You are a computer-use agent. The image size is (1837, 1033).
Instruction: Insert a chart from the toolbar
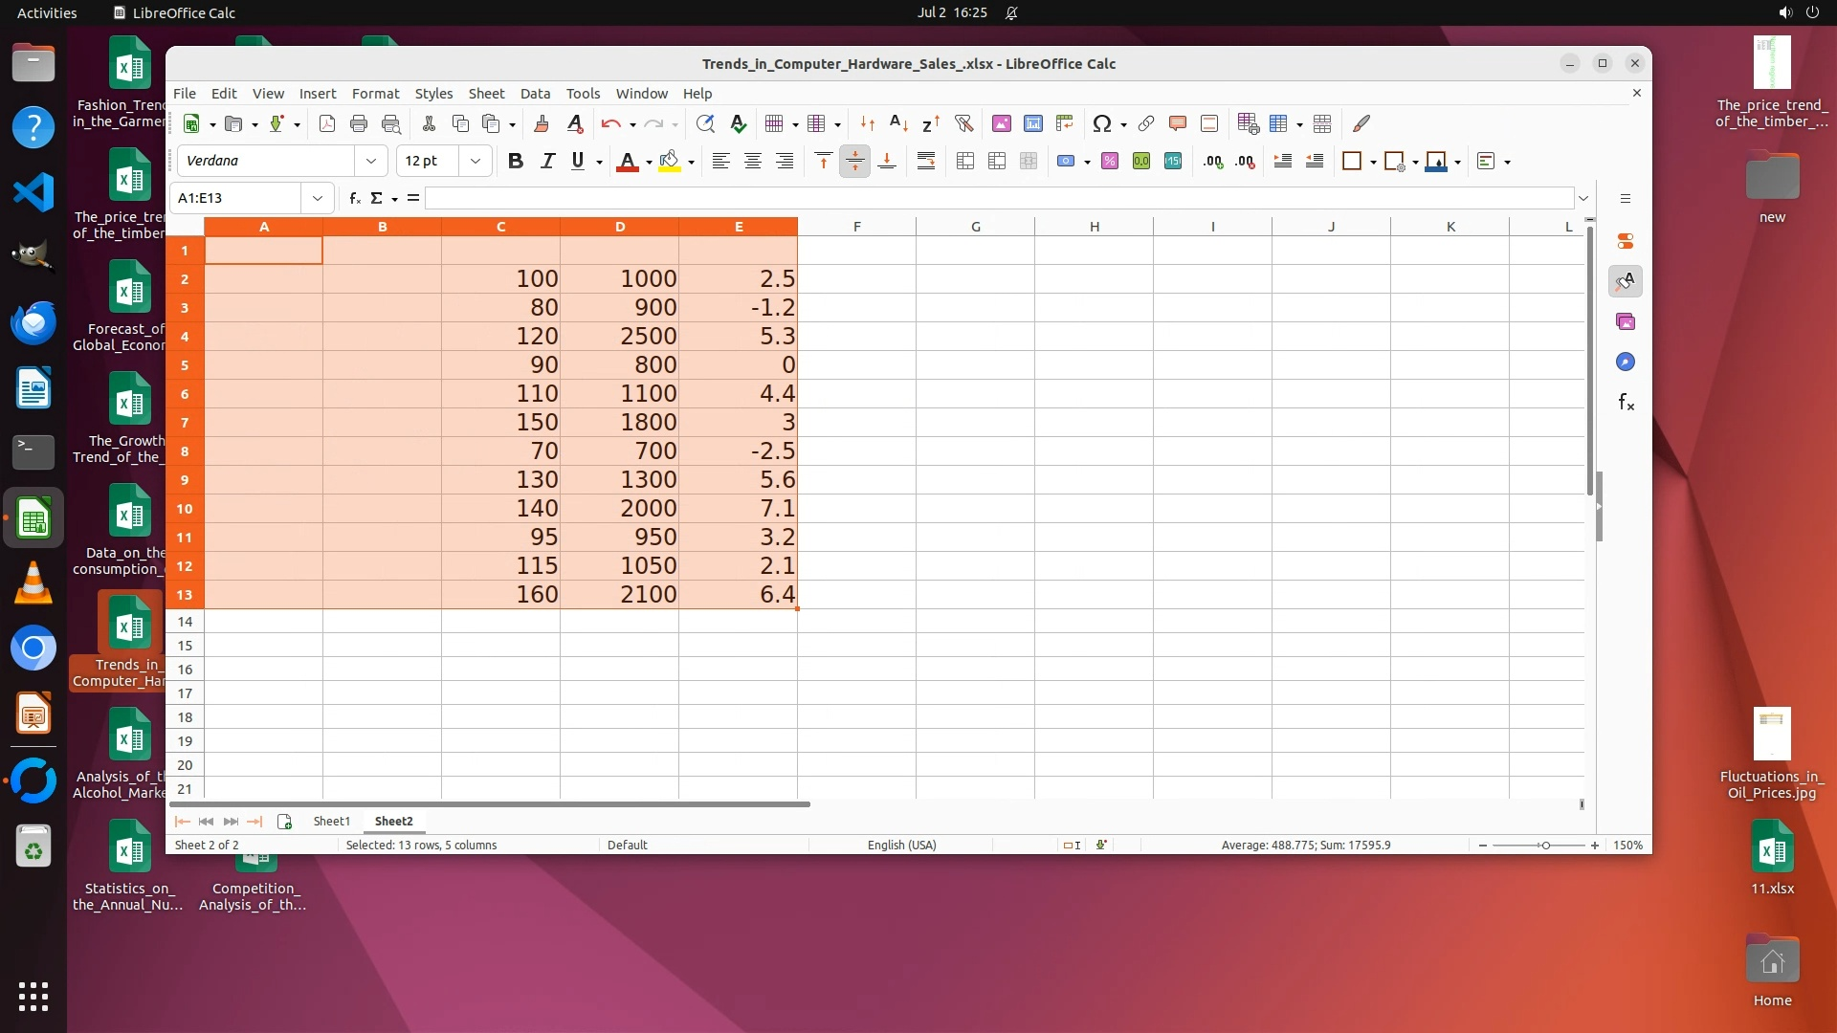[x=1032, y=123]
